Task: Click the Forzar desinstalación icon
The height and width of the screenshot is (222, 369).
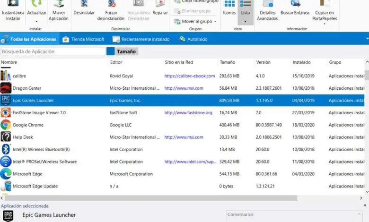Action: coord(111,3)
